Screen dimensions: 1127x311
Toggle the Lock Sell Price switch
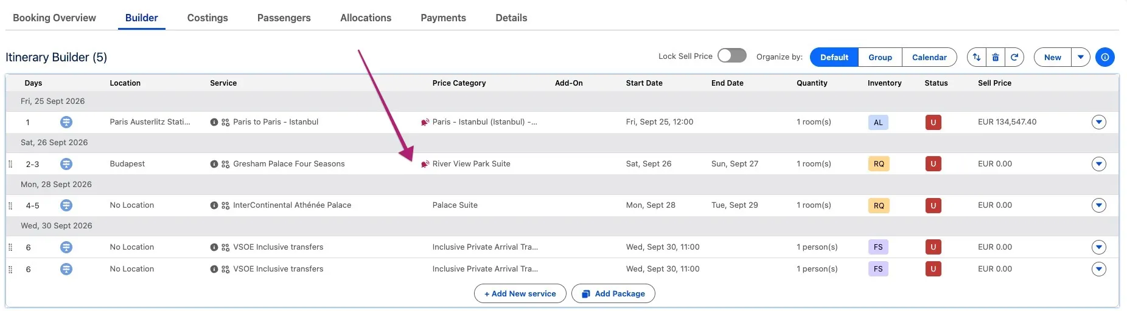click(731, 56)
